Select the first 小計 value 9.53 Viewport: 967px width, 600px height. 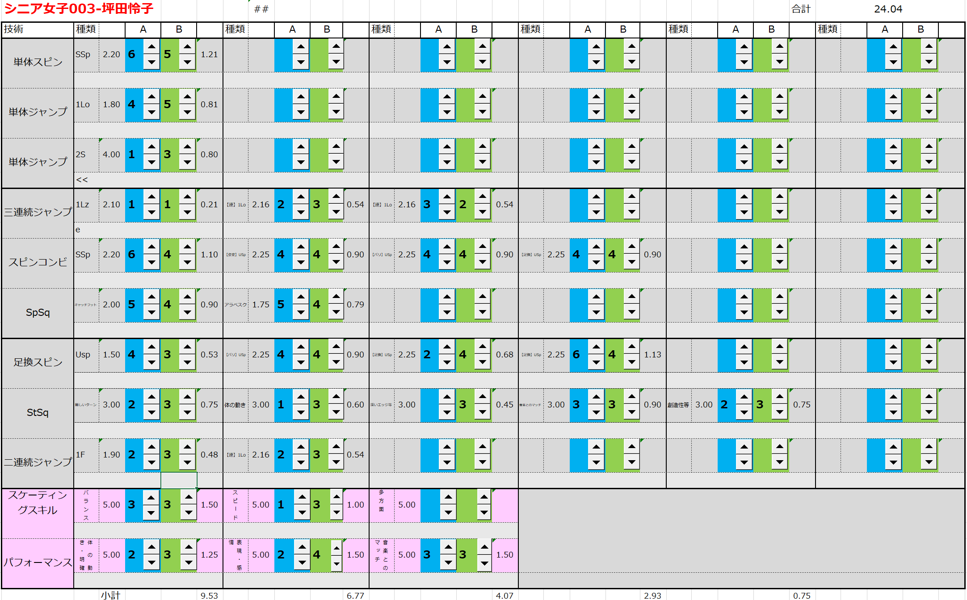pos(209,595)
